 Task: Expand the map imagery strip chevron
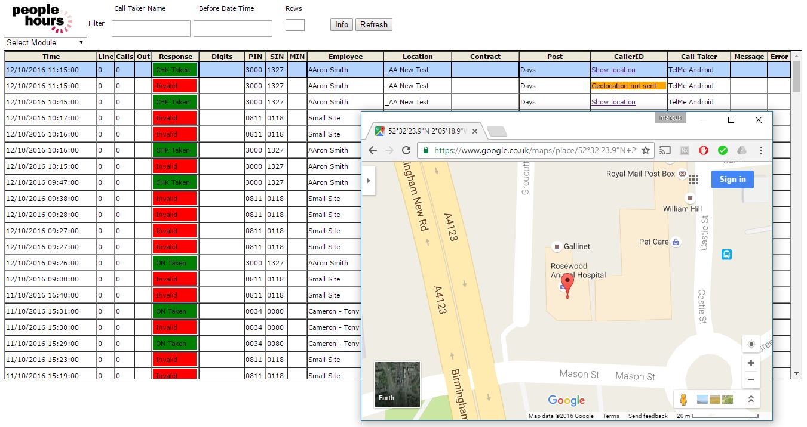(x=751, y=400)
